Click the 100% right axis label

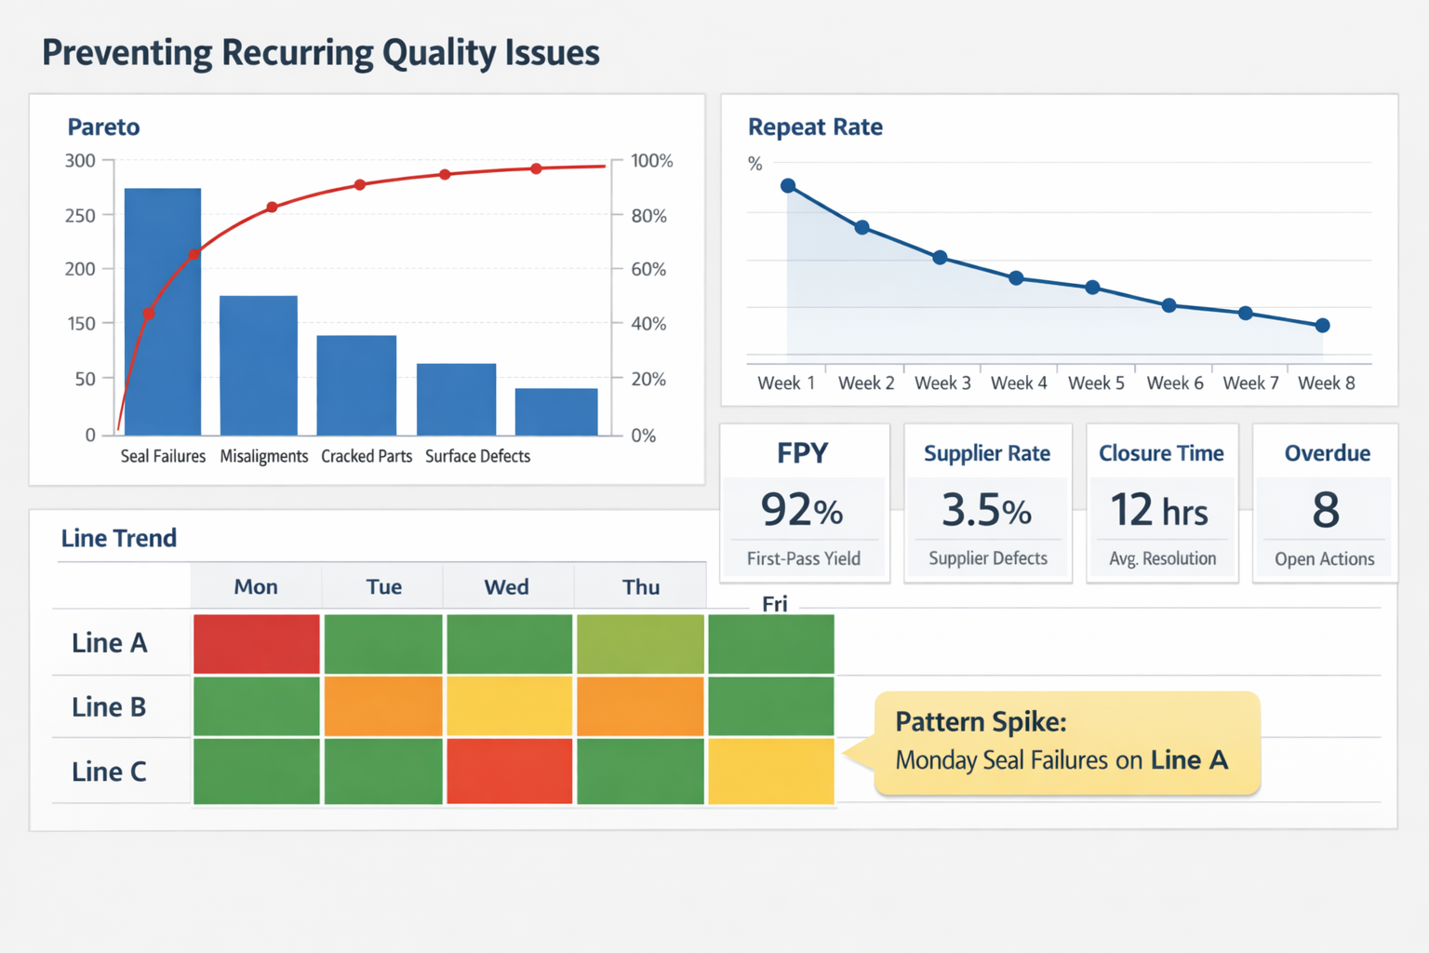(651, 161)
